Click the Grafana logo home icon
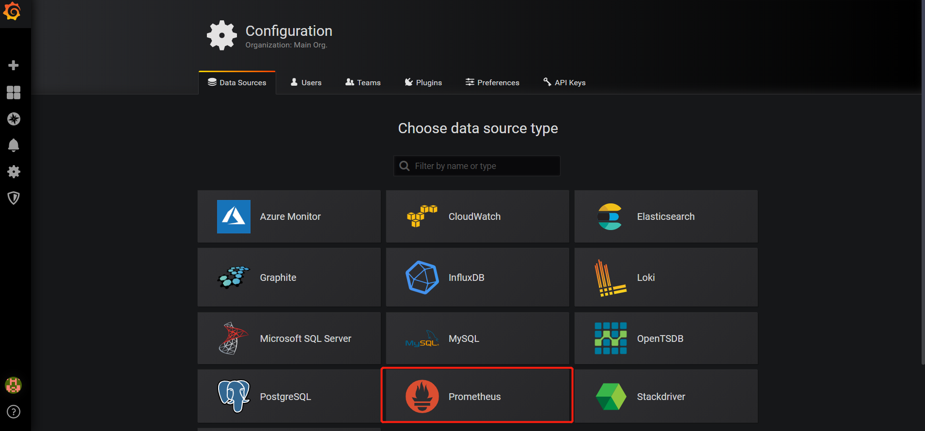 tap(12, 12)
